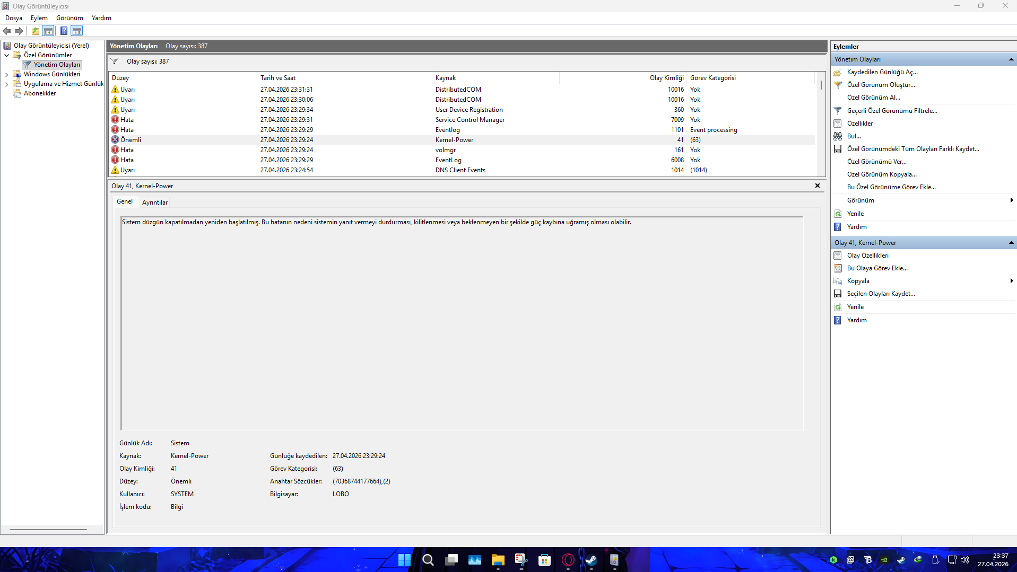The height and width of the screenshot is (572, 1017).
Task: Open the Windows Start menu
Action: [x=404, y=560]
